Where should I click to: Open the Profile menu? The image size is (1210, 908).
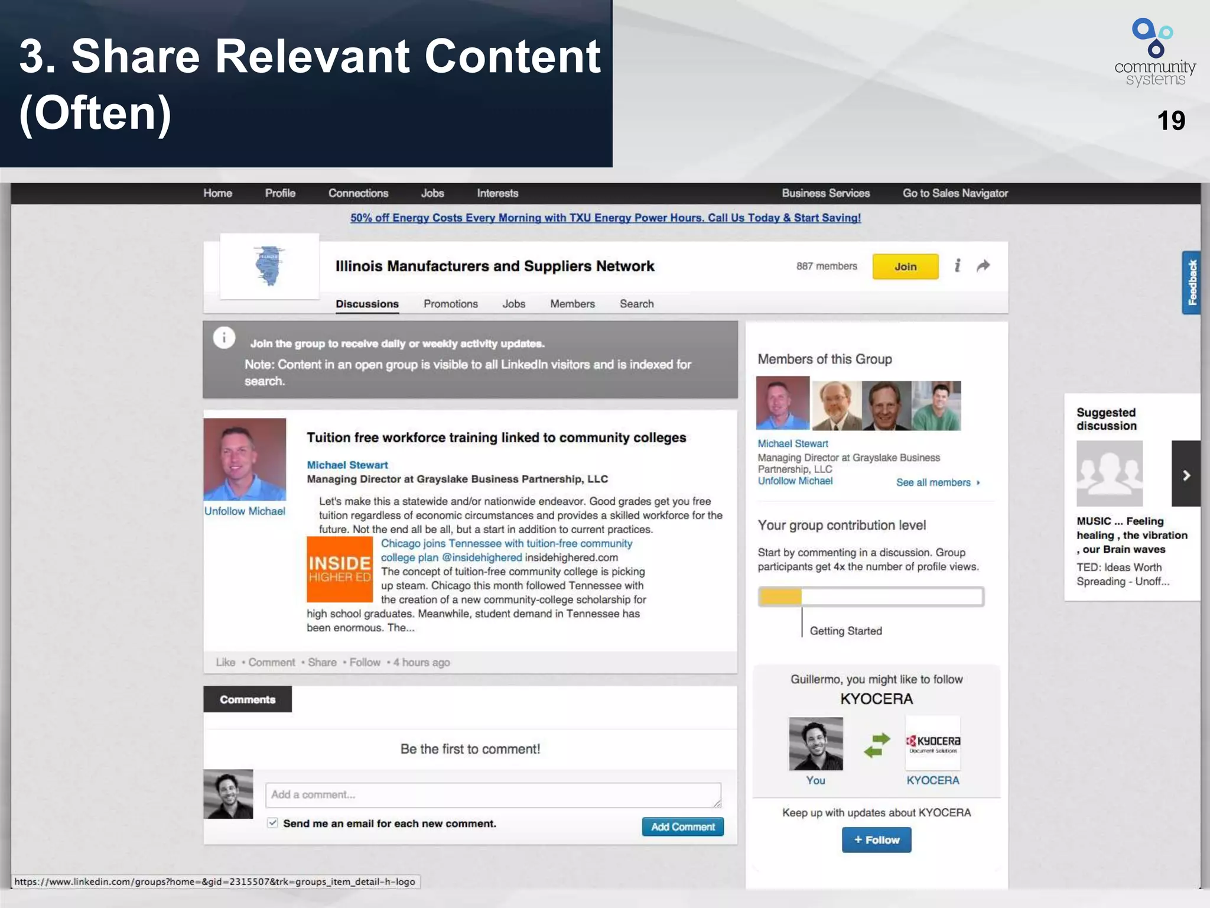[x=280, y=193]
